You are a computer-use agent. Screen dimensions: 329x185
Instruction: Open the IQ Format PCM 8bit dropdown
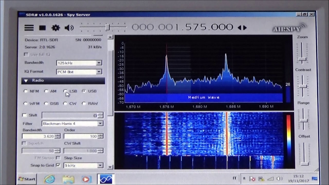coord(99,72)
